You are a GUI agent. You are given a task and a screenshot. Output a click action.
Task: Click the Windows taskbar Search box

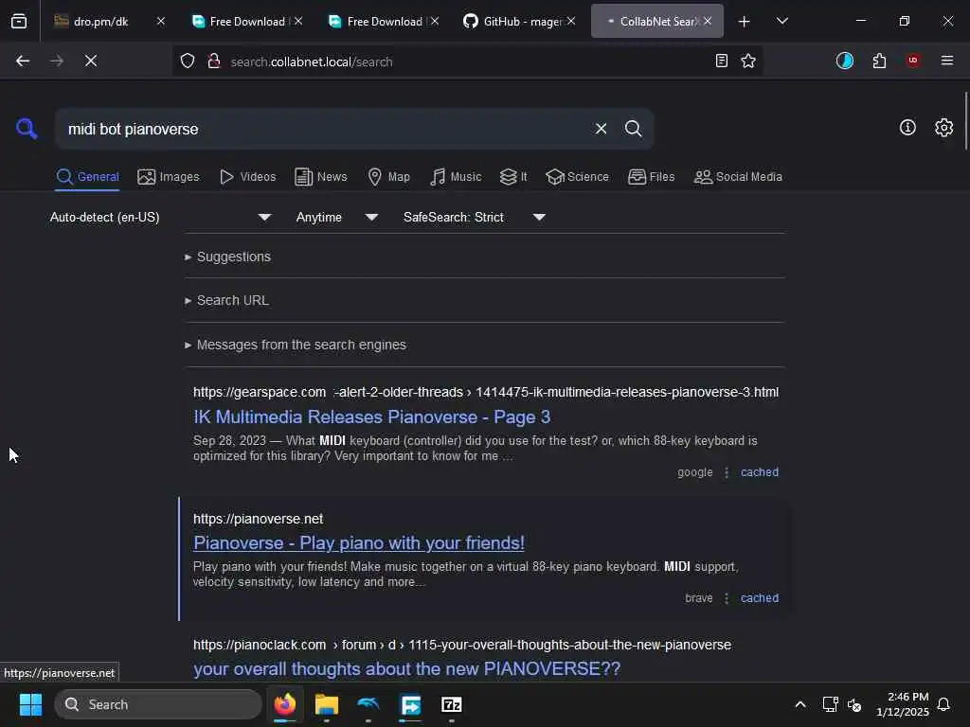pos(158,704)
